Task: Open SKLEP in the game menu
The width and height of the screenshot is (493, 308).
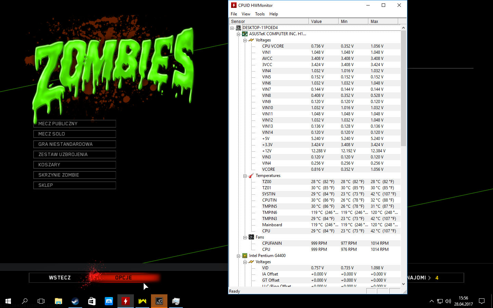Action: coord(75,185)
